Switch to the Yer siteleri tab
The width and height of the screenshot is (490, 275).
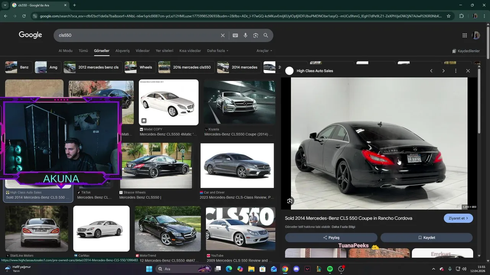[x=165, y=51]
